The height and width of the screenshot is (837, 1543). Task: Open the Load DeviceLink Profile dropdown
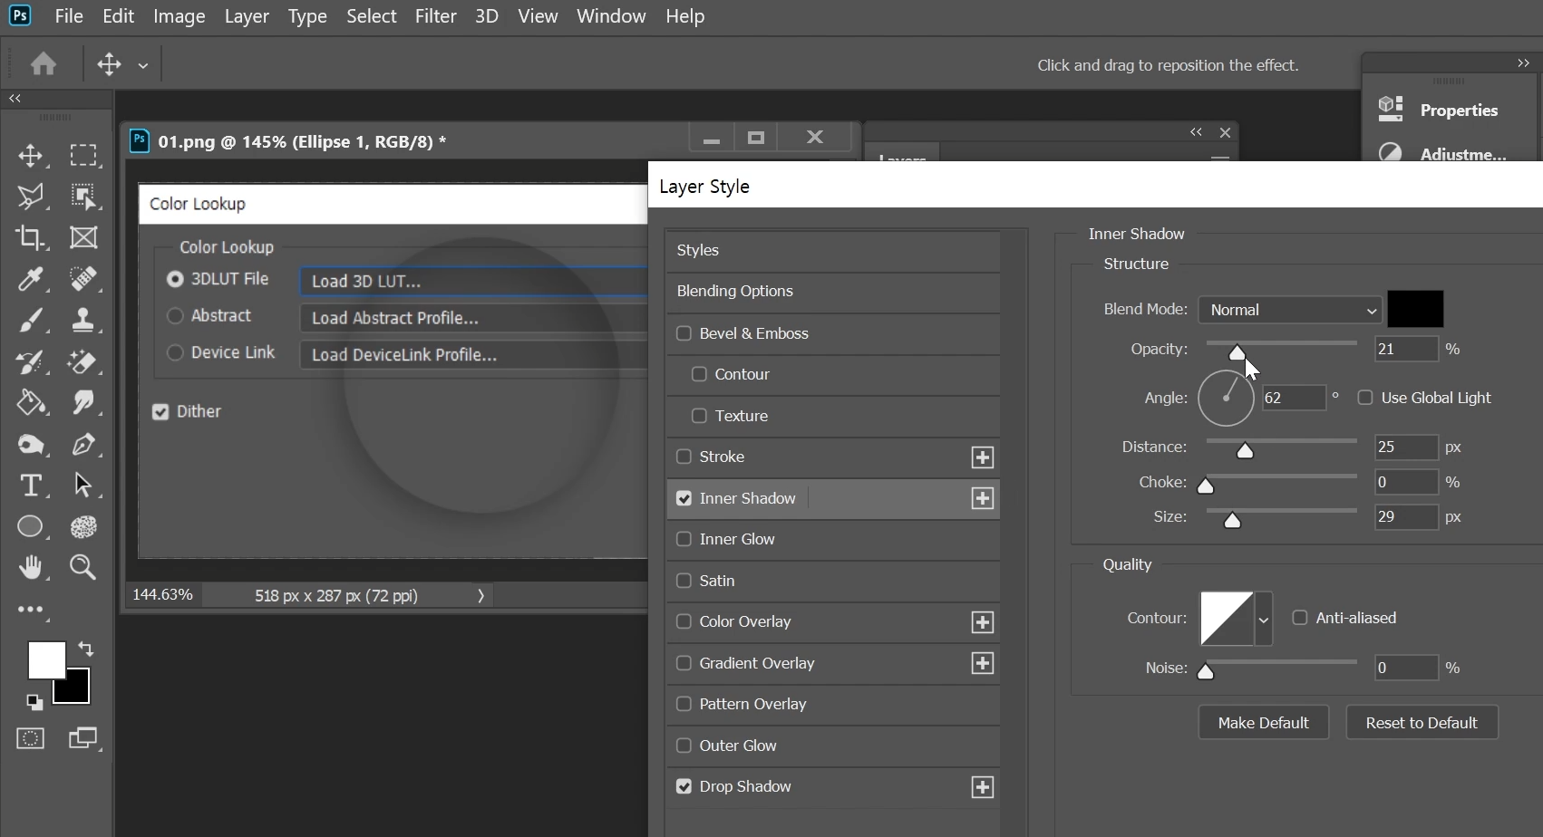[x=474, y=355]
